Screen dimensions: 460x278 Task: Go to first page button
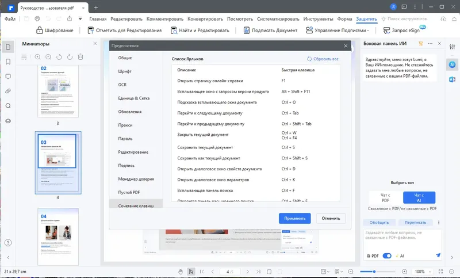pyautogui.click(x=202, y=272)
